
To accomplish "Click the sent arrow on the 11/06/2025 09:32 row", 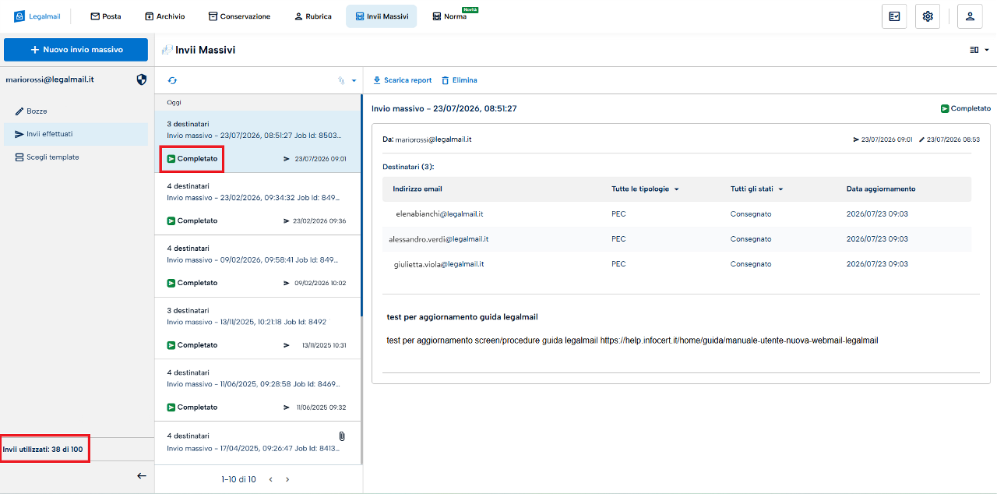I will click(287, 408).
